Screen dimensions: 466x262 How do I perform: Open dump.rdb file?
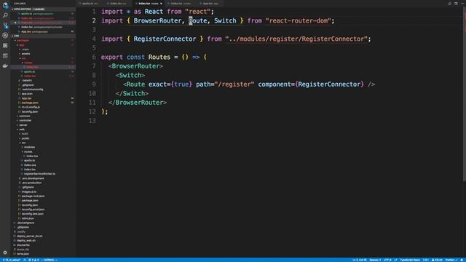23,250
